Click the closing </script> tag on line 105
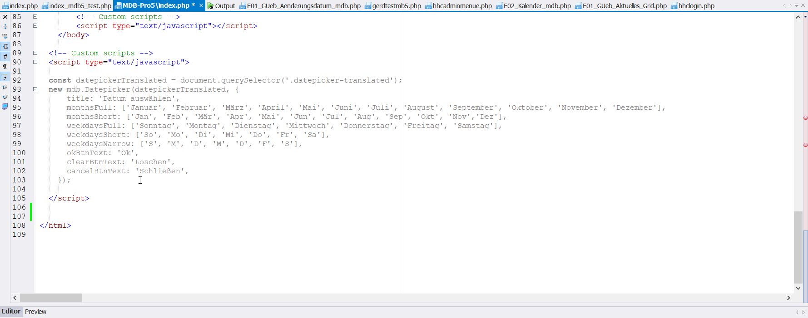 pyautogui.click(x=69, y=198)
